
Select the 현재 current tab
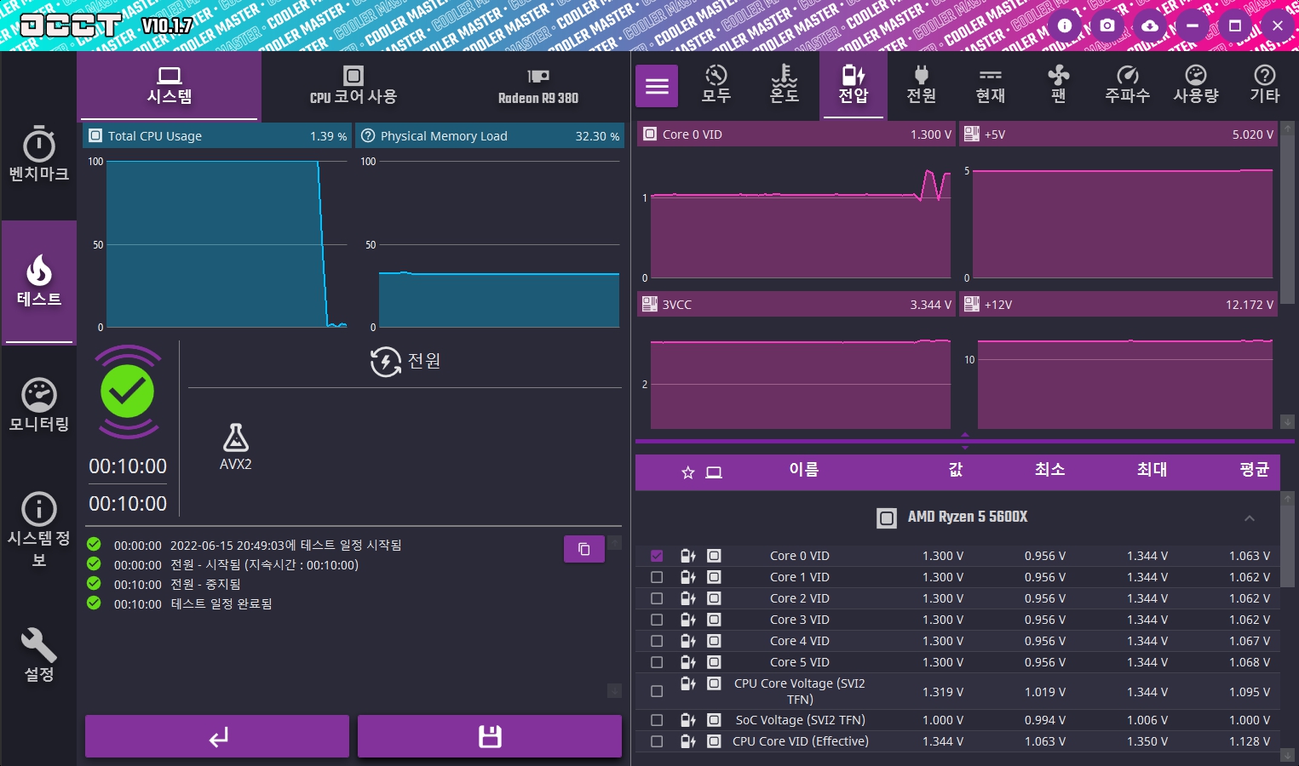pos(991,84)
